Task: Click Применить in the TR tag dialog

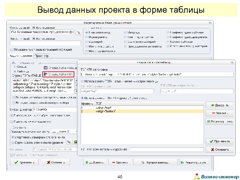Action: tap(220, 141)
